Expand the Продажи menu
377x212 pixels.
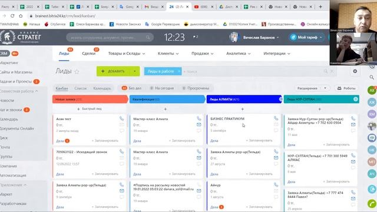click(202, 54)
